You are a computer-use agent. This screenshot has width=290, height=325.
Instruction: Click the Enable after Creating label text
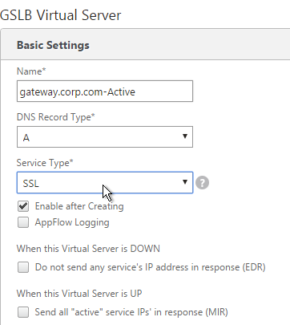click(x=79, y=206)
